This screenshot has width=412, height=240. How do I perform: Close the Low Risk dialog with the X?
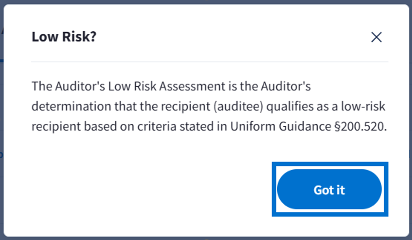tap(376, 37)
